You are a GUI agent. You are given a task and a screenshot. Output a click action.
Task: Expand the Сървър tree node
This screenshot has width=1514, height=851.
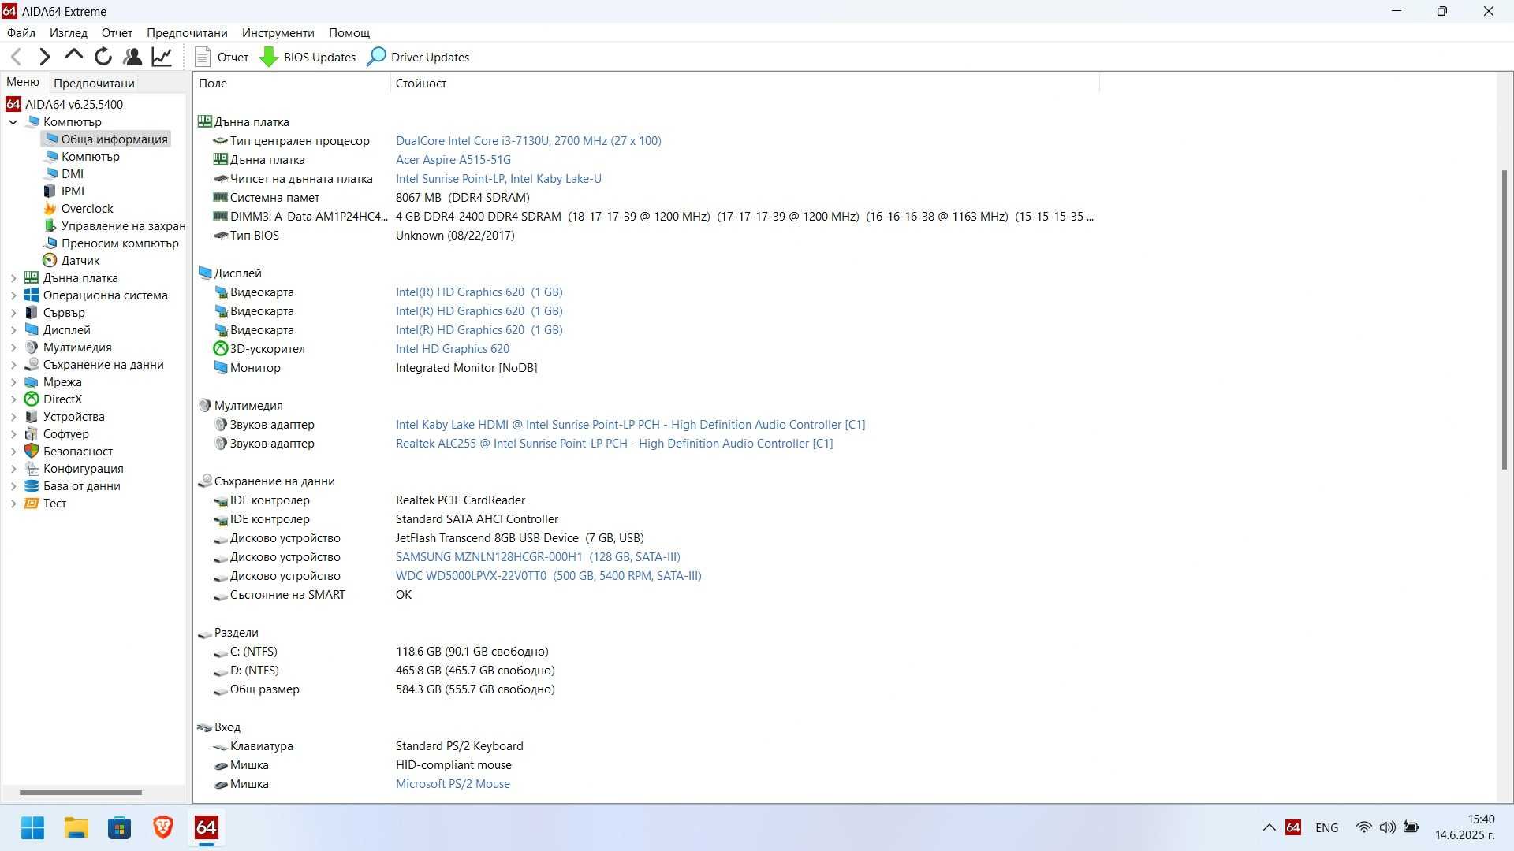tap(13, 313)
